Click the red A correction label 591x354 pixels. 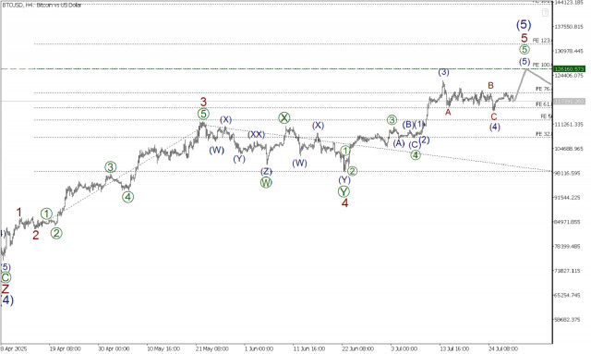448,112
